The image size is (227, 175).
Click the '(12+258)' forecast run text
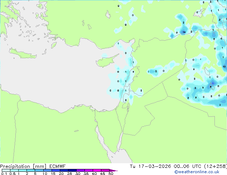tap(216, 166)
